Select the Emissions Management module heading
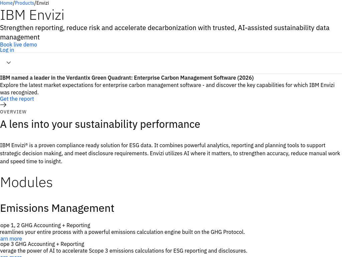Viewport: 342px width, 257px height. click(x=57, y=208)
